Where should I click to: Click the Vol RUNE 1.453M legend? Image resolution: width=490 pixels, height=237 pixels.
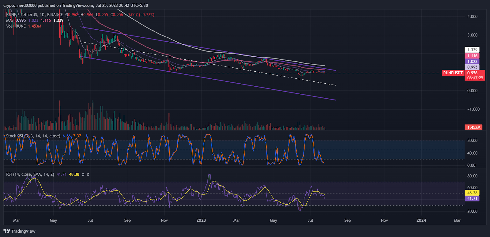click(24, 26)
